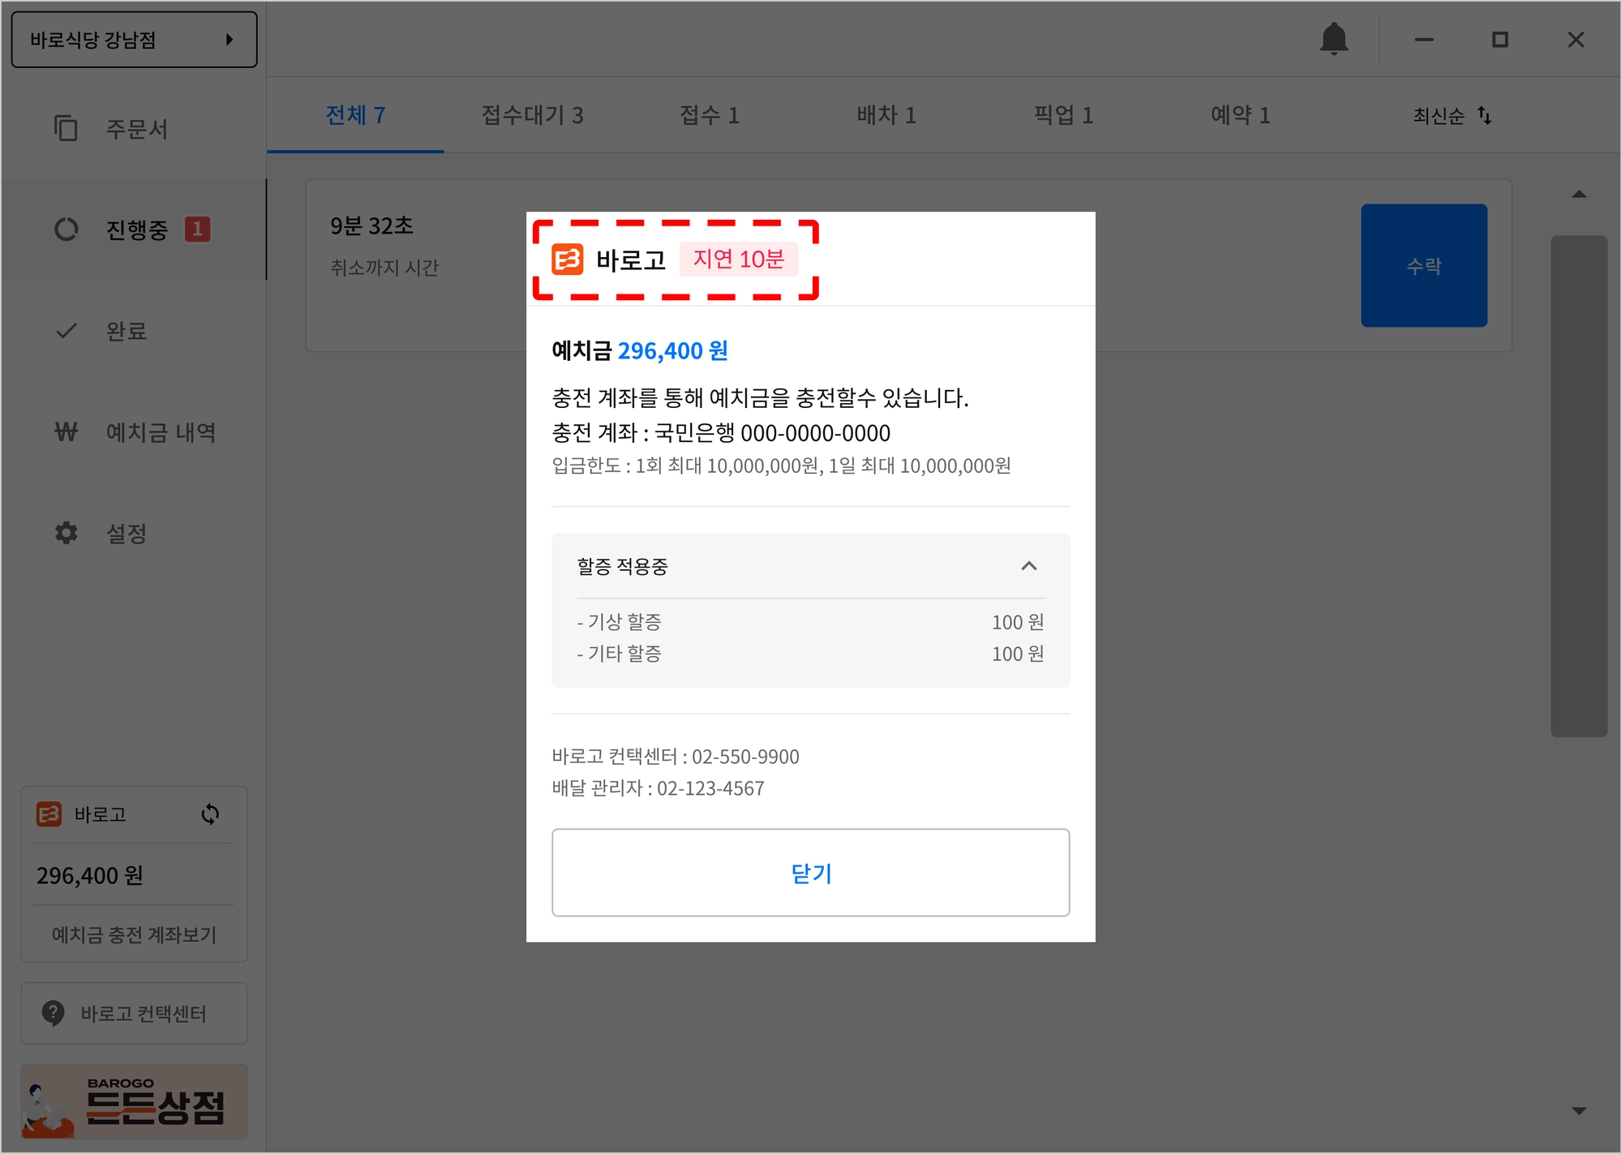The width and height of the screenshot is (1622, 1154).
Task: Click the won symbol icon for 예치금 내역
Action: click(x=66, y=432)
